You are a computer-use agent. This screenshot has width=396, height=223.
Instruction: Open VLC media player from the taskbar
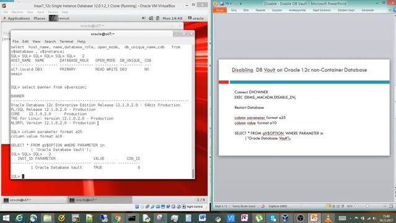(x=328, y=218)
